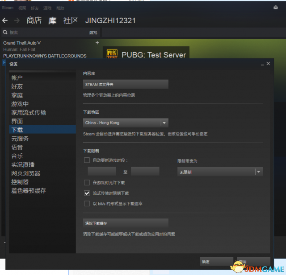Open the 游戏 filter next to the search box
The width and height of the screenshot is (286, 275).
coord(93,33)
